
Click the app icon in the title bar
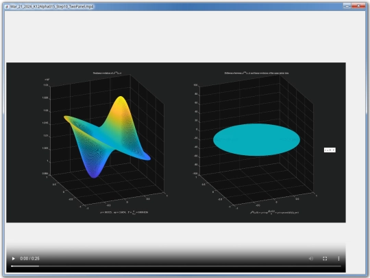[x=7, y=7]
